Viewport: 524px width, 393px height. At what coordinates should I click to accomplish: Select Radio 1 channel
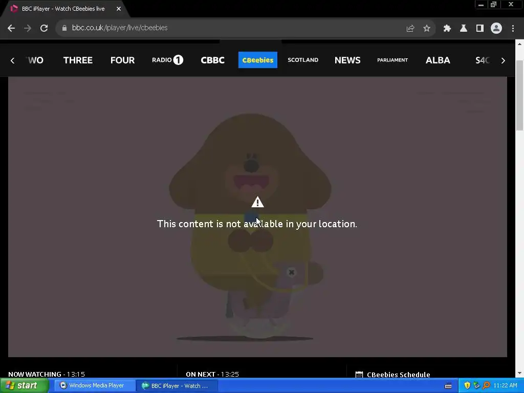pyautogui.click(x=167, y=60)
